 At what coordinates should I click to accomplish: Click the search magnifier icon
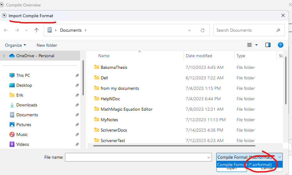tap(278, 30)
